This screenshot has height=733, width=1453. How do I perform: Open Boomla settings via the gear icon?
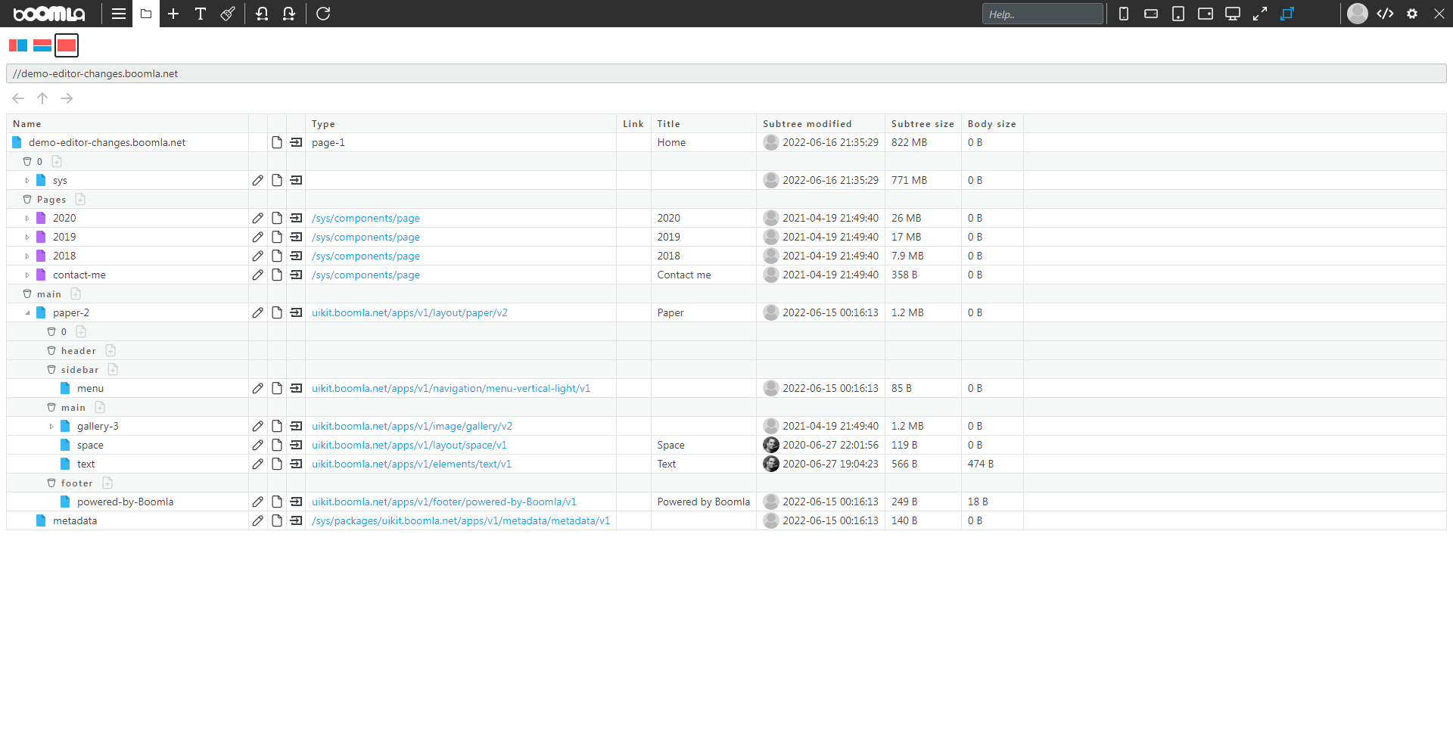[1412, 14]
